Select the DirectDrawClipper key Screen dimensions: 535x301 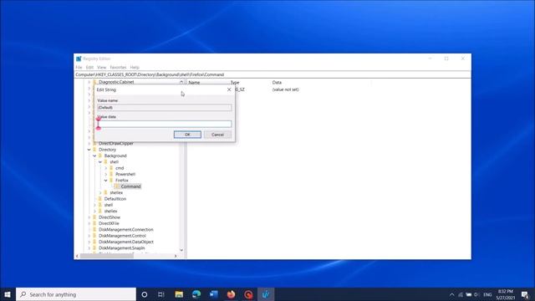(116, 144)
